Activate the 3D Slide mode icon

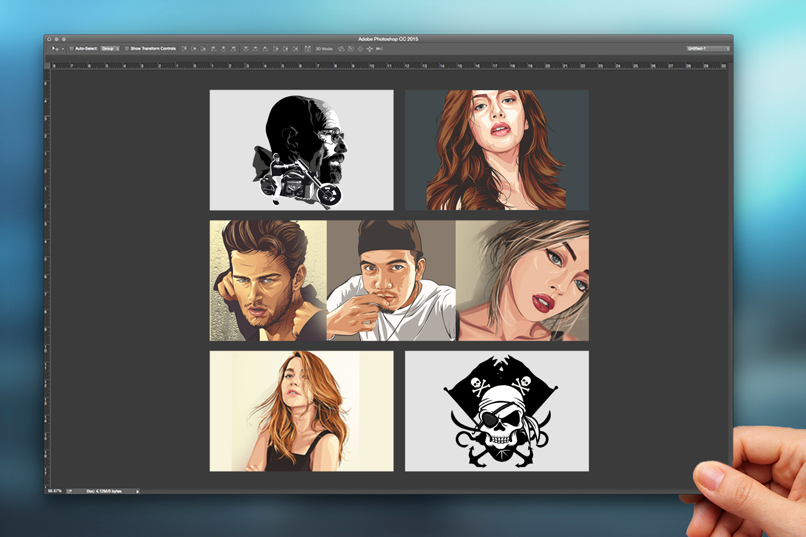tap(370, 49)
